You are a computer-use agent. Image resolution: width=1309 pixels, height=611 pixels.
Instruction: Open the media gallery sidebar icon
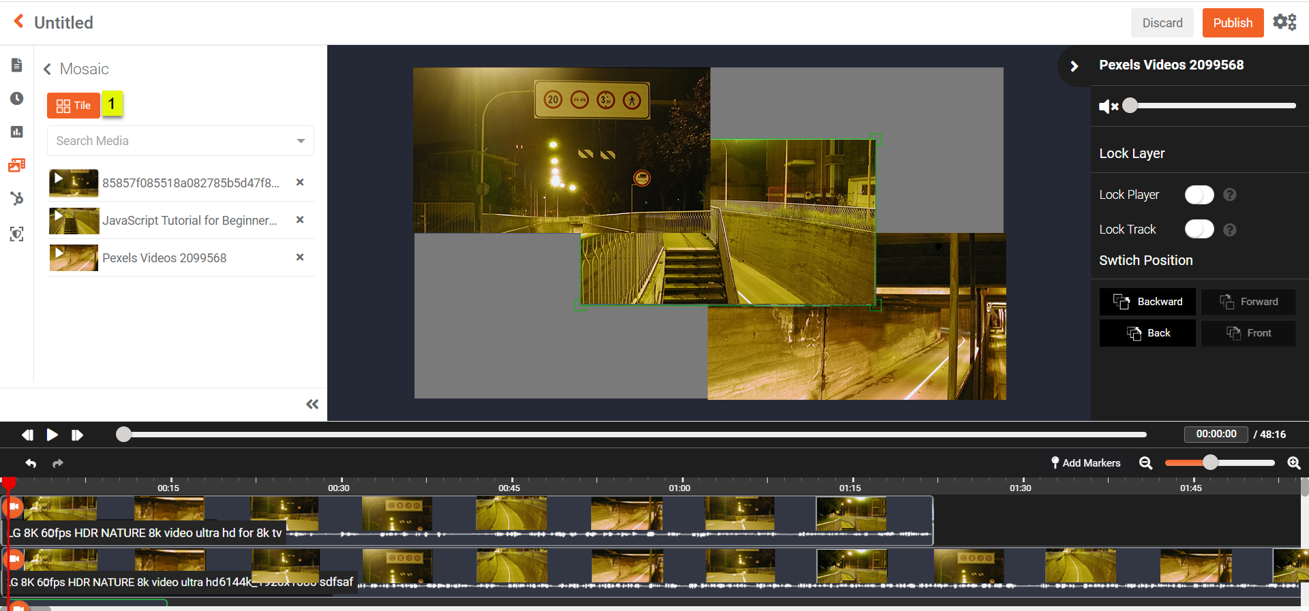(x=17, y=165)
